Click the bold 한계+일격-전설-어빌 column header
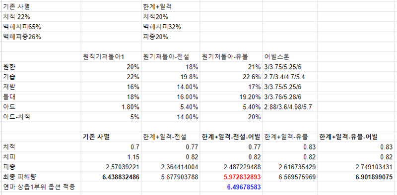This screenshot has height=195, width=397. coord(231,137)
